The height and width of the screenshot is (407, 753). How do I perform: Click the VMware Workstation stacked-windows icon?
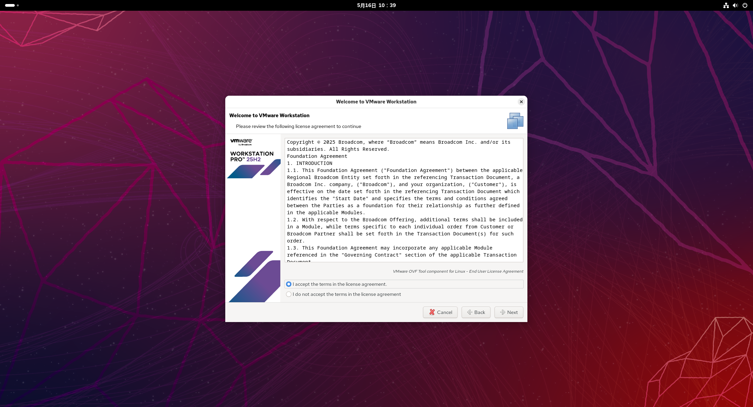click(515, 121)
